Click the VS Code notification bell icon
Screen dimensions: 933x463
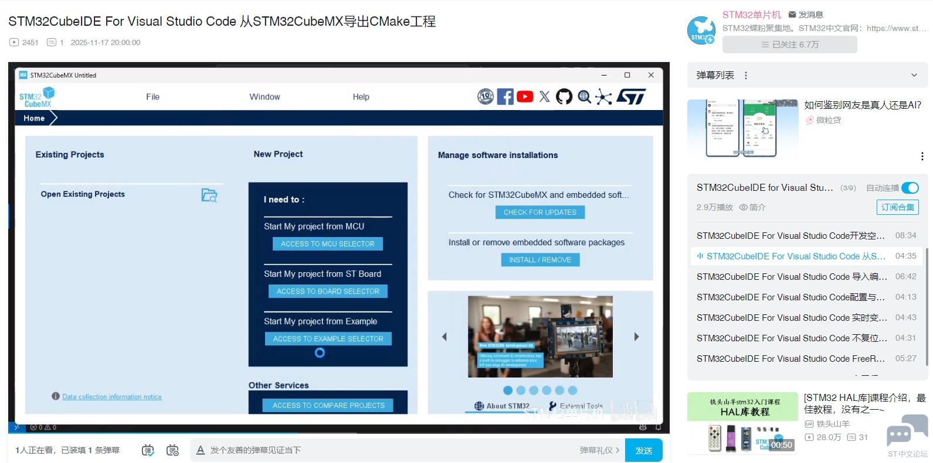point(659,427)
